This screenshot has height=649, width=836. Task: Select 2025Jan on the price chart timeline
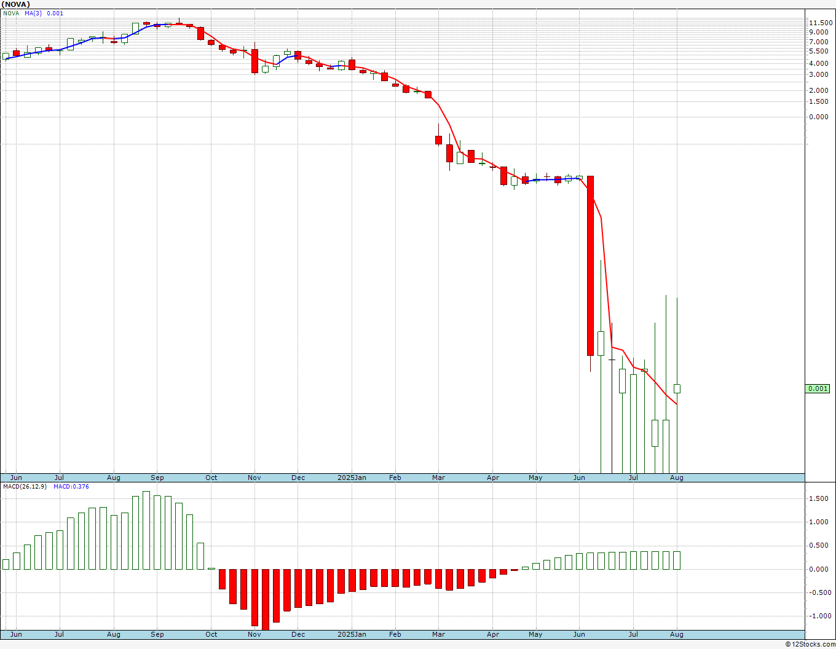click(x=352, y=478)
